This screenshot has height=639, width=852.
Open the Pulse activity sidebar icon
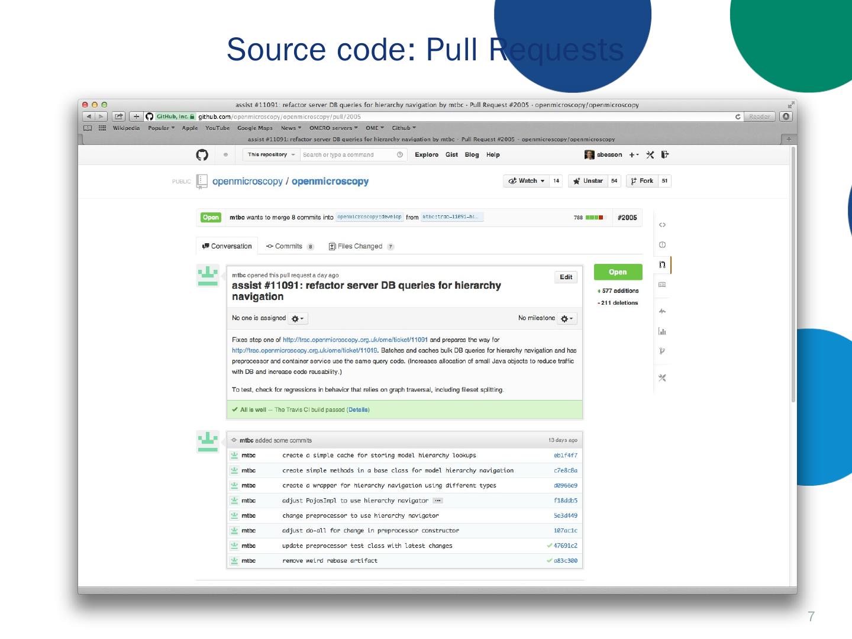662,311
